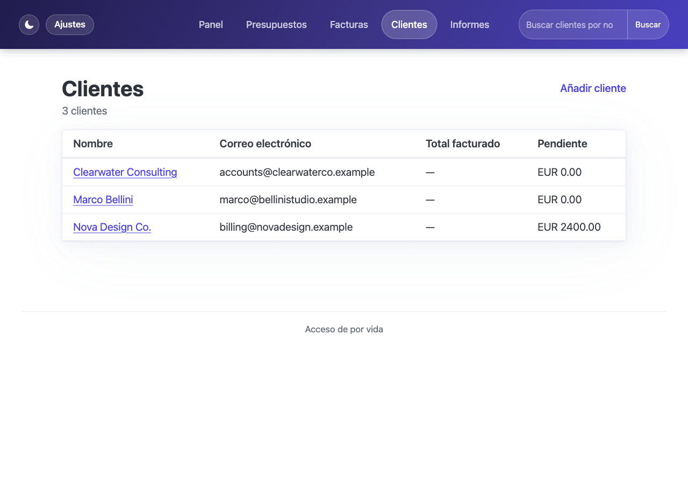
Task: Click the 'Acceso de por vida' footer text
Action: coord(344,329)
